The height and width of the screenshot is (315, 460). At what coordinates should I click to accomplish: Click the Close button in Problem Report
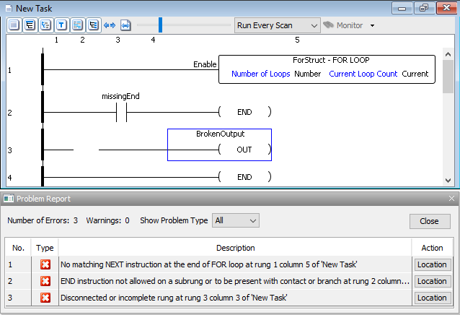(430, 221)
